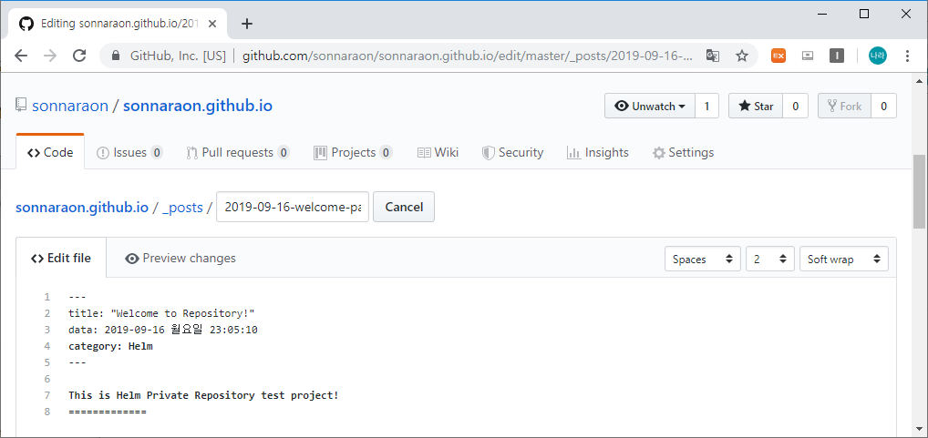Open the Spaces indent mode dropdown

(x=703, y=259)
